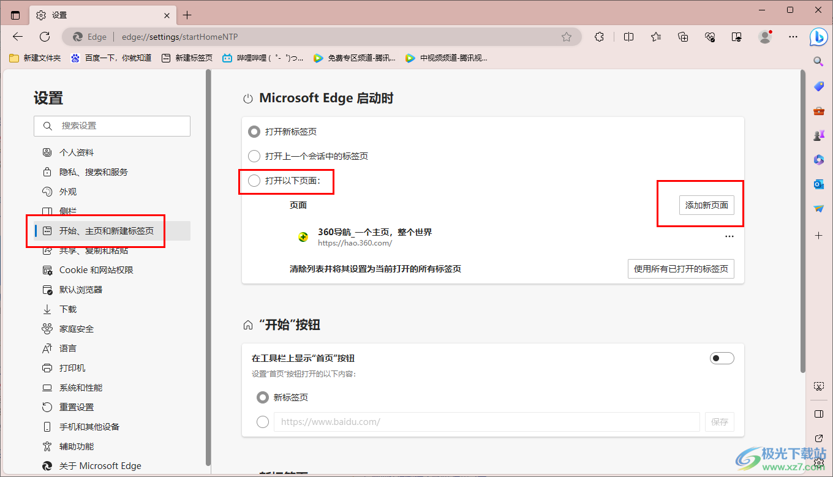The height and width of the screenshot is (477, 833).
Task: Open the tab actions menu icon
Action: point(15,15)
